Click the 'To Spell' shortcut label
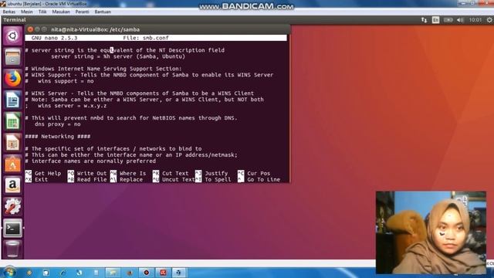 218,180
